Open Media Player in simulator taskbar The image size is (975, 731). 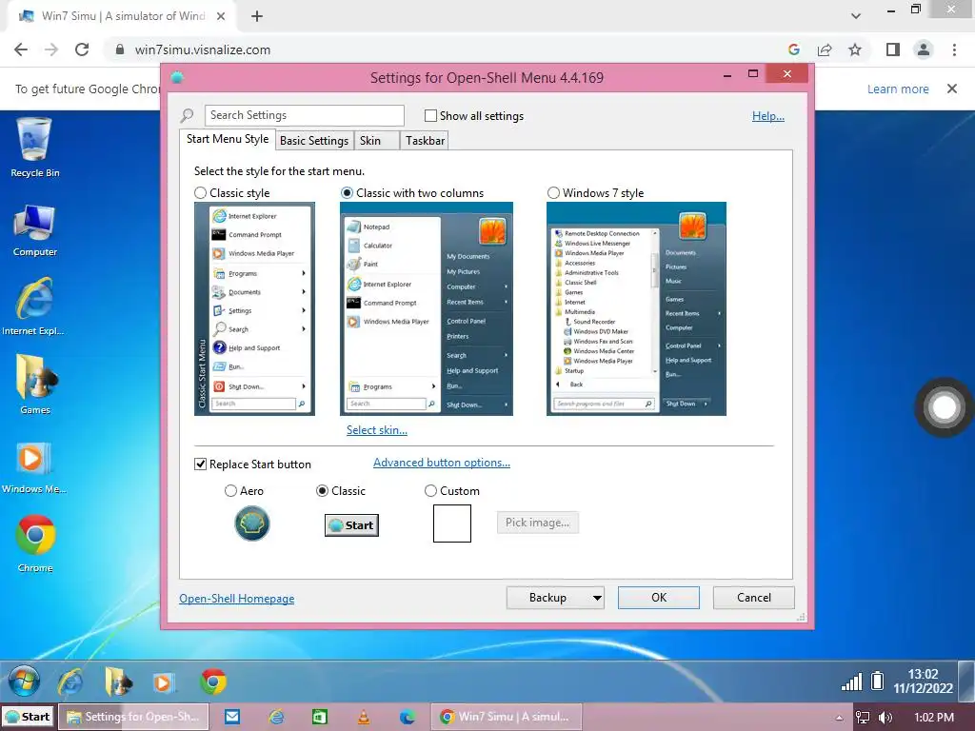point(163,682)
